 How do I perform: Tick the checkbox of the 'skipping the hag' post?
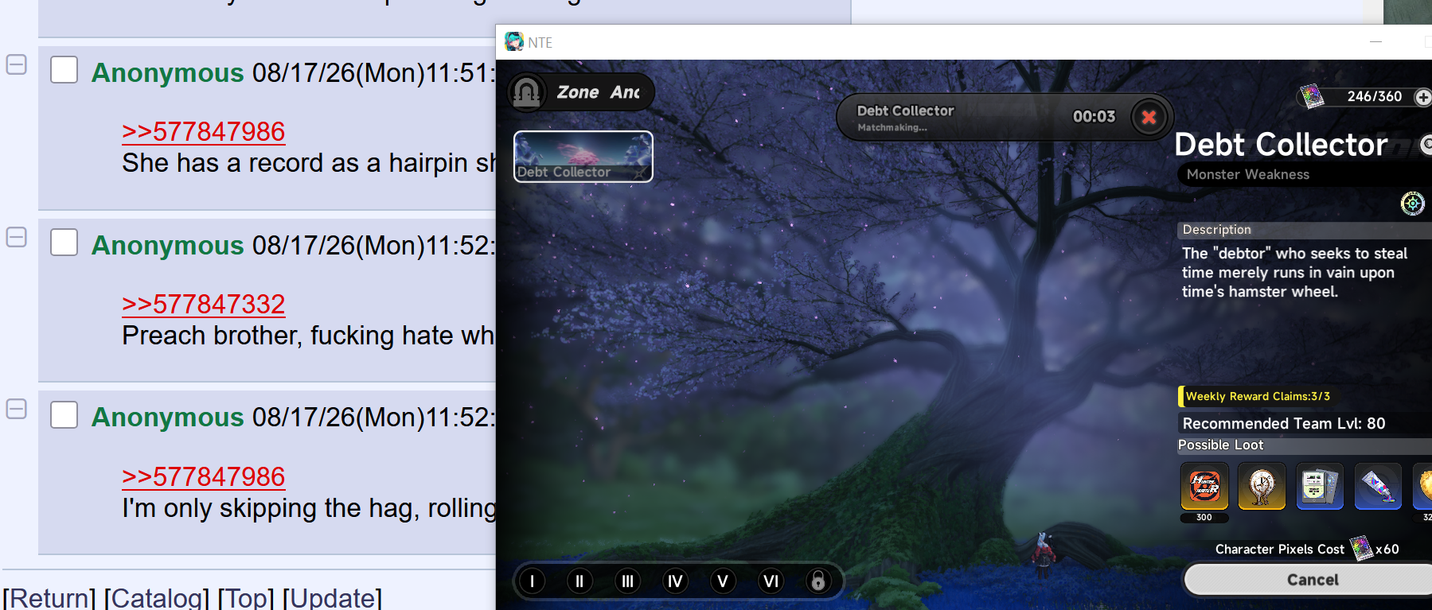click(64, 414)
